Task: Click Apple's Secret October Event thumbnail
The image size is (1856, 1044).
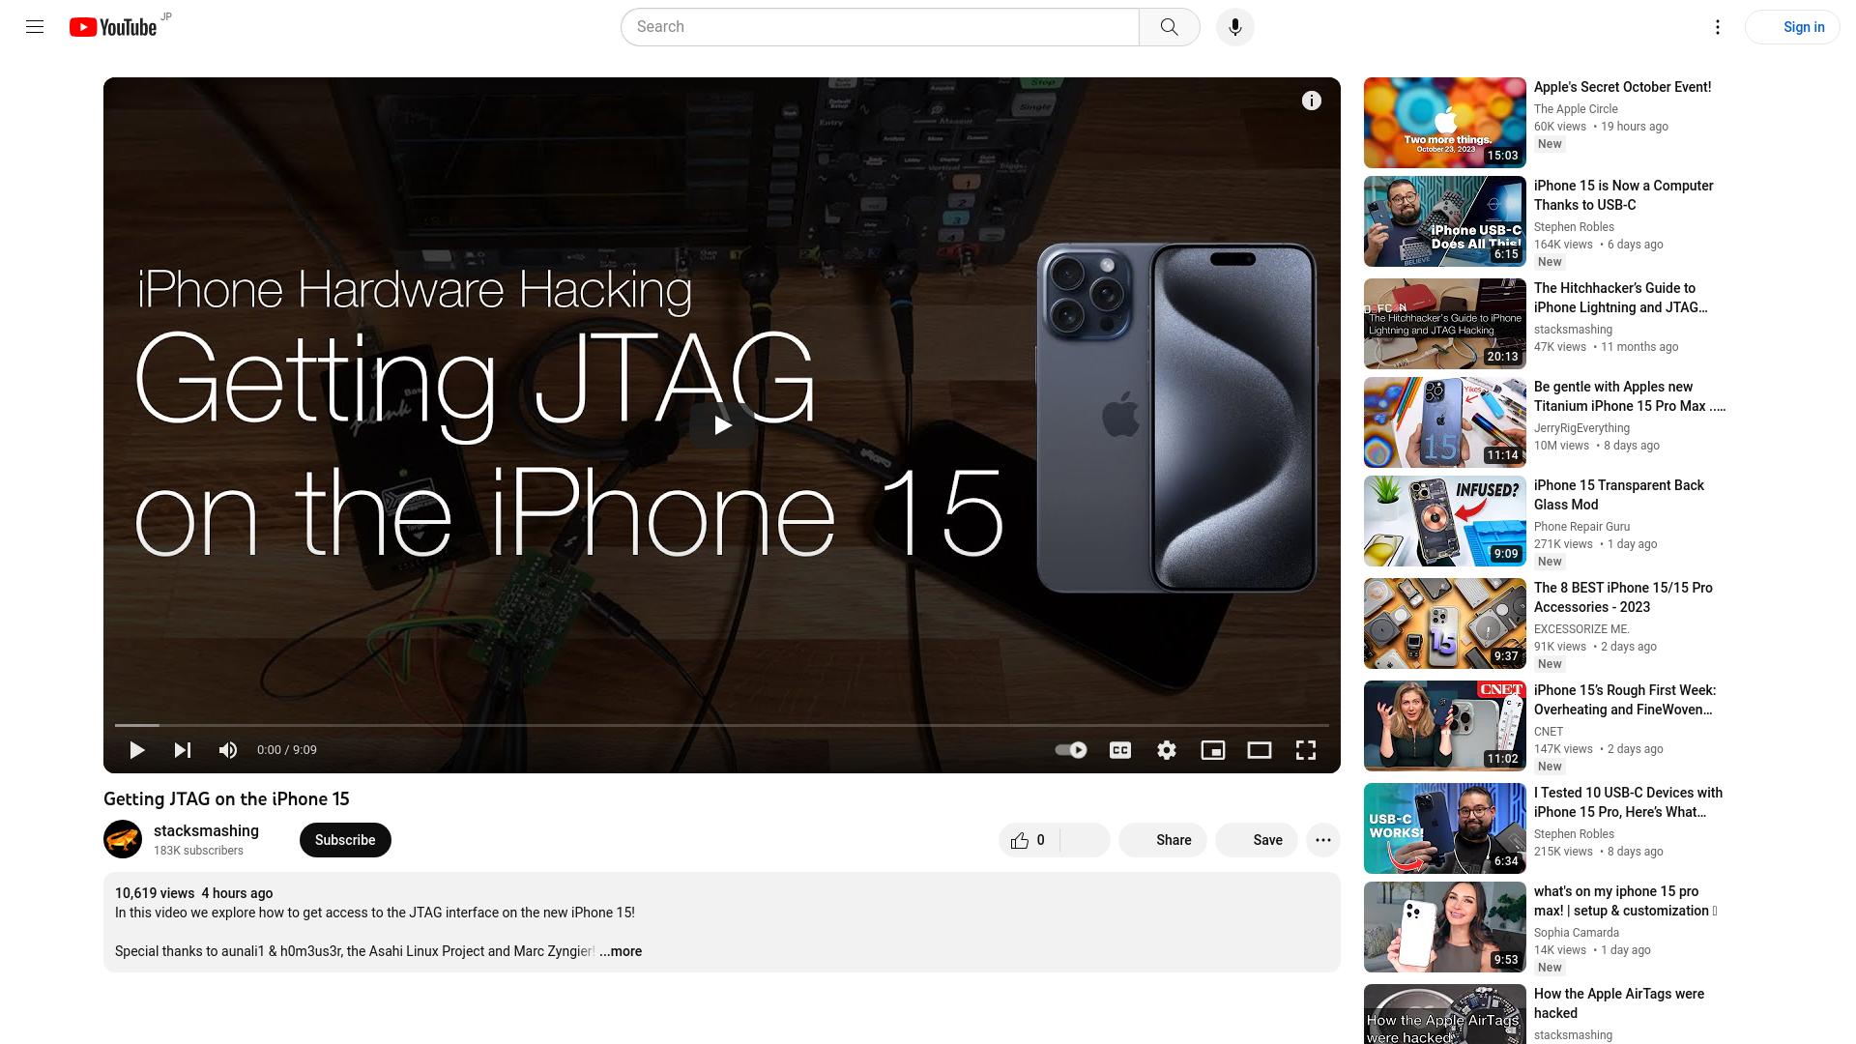Action: (x=1444, y=123)
